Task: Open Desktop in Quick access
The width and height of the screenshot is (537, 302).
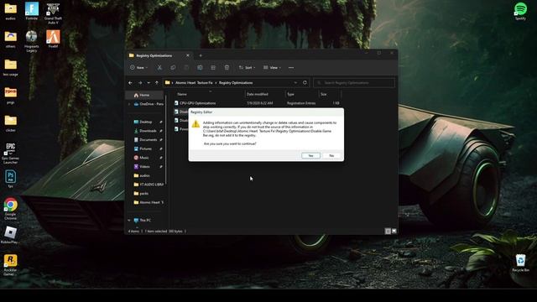Action: pos(145,122)
